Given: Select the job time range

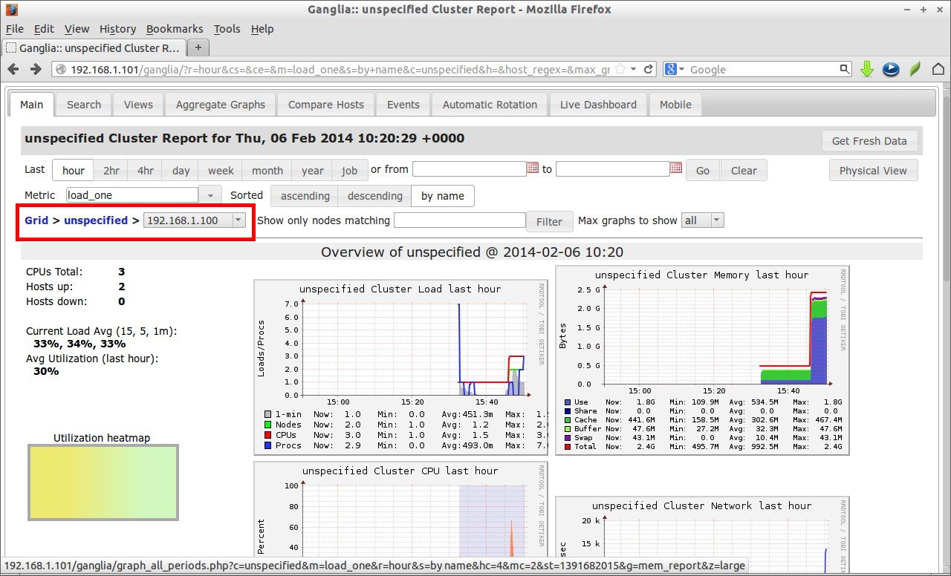Looking at the screenshot, I should tap(349, 170).
